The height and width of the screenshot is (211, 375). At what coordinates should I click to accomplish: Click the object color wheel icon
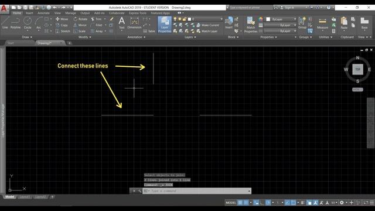pyautogui.click(x=260, y=19)
